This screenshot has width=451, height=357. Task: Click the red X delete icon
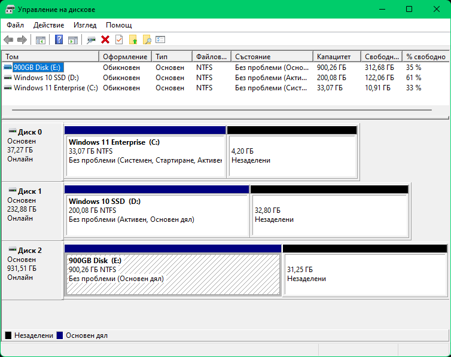(x=105, y=39)
